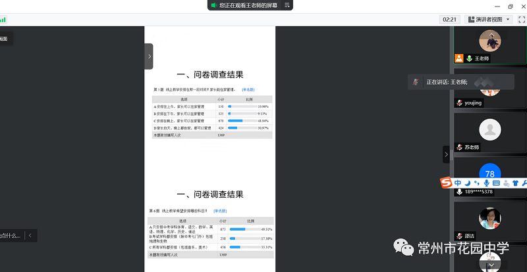Open Sogou toolbox wrench icon
Screen dimensions: 527x272
pyautogui.click(x=524, y=183)
